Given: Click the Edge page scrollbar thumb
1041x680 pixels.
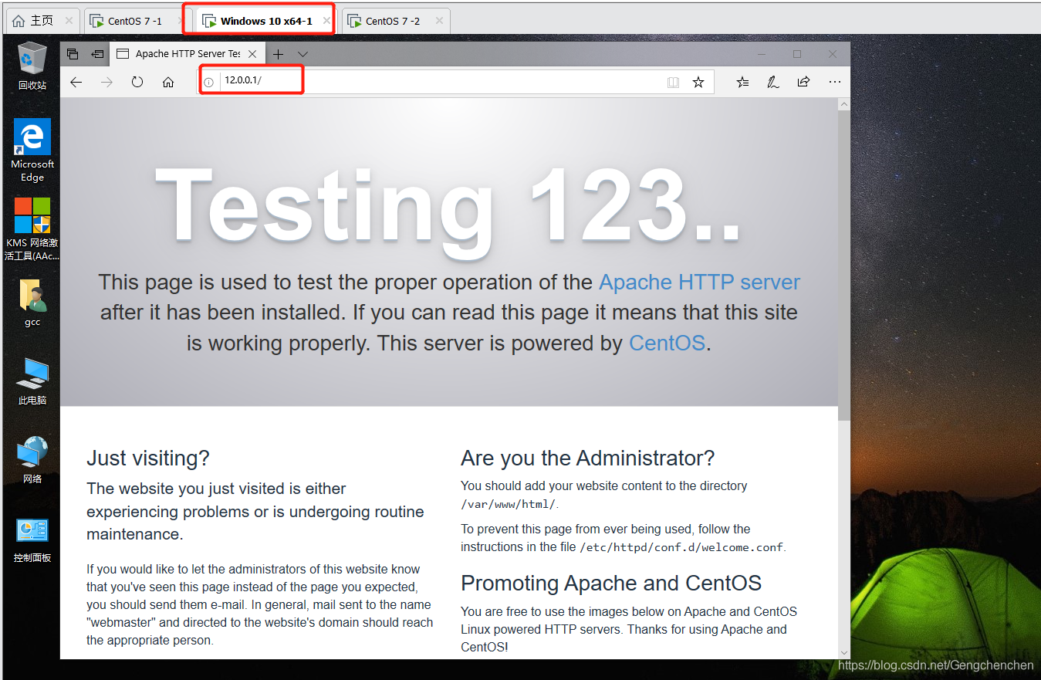Looking at the screenshot, I should [844, 266].
